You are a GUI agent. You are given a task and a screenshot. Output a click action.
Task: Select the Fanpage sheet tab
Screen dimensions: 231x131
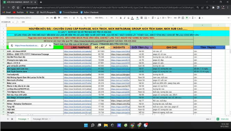tap(23, 119)
